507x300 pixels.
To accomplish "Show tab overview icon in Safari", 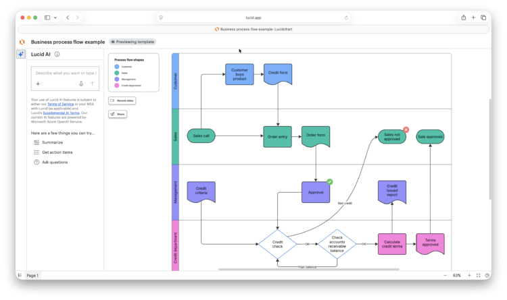I will (483, 18).
